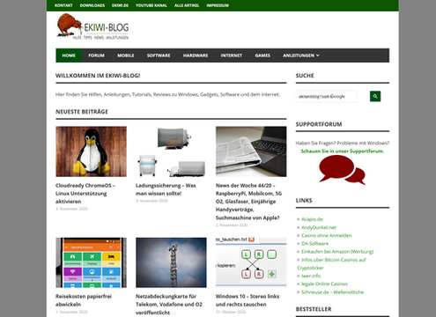Open the Hardware category
The image size is (436, 317).
(x=196, y=55)
